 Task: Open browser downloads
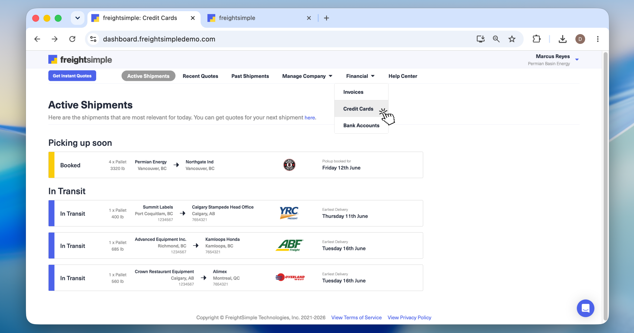(x=563, y=39)
